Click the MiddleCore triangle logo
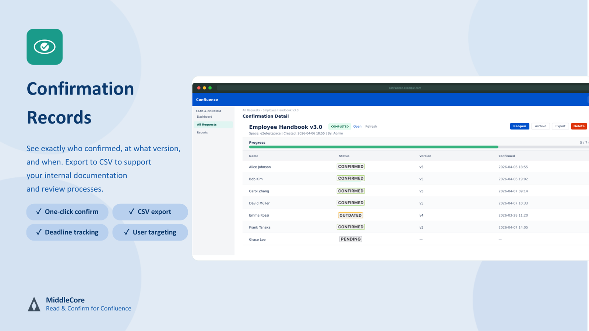The height and width of the screenshot is (331, 589). pyautogui.click(x=34, y=304)
